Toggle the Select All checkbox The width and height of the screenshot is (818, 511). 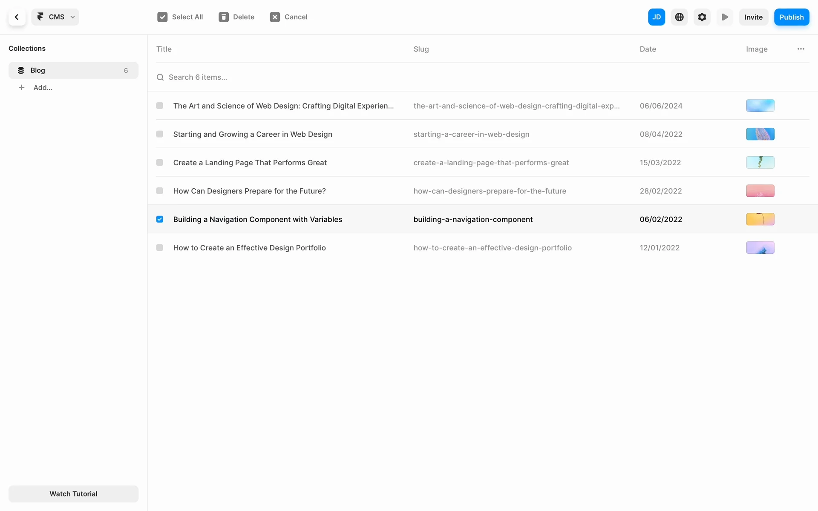click(x=162, y=17)
